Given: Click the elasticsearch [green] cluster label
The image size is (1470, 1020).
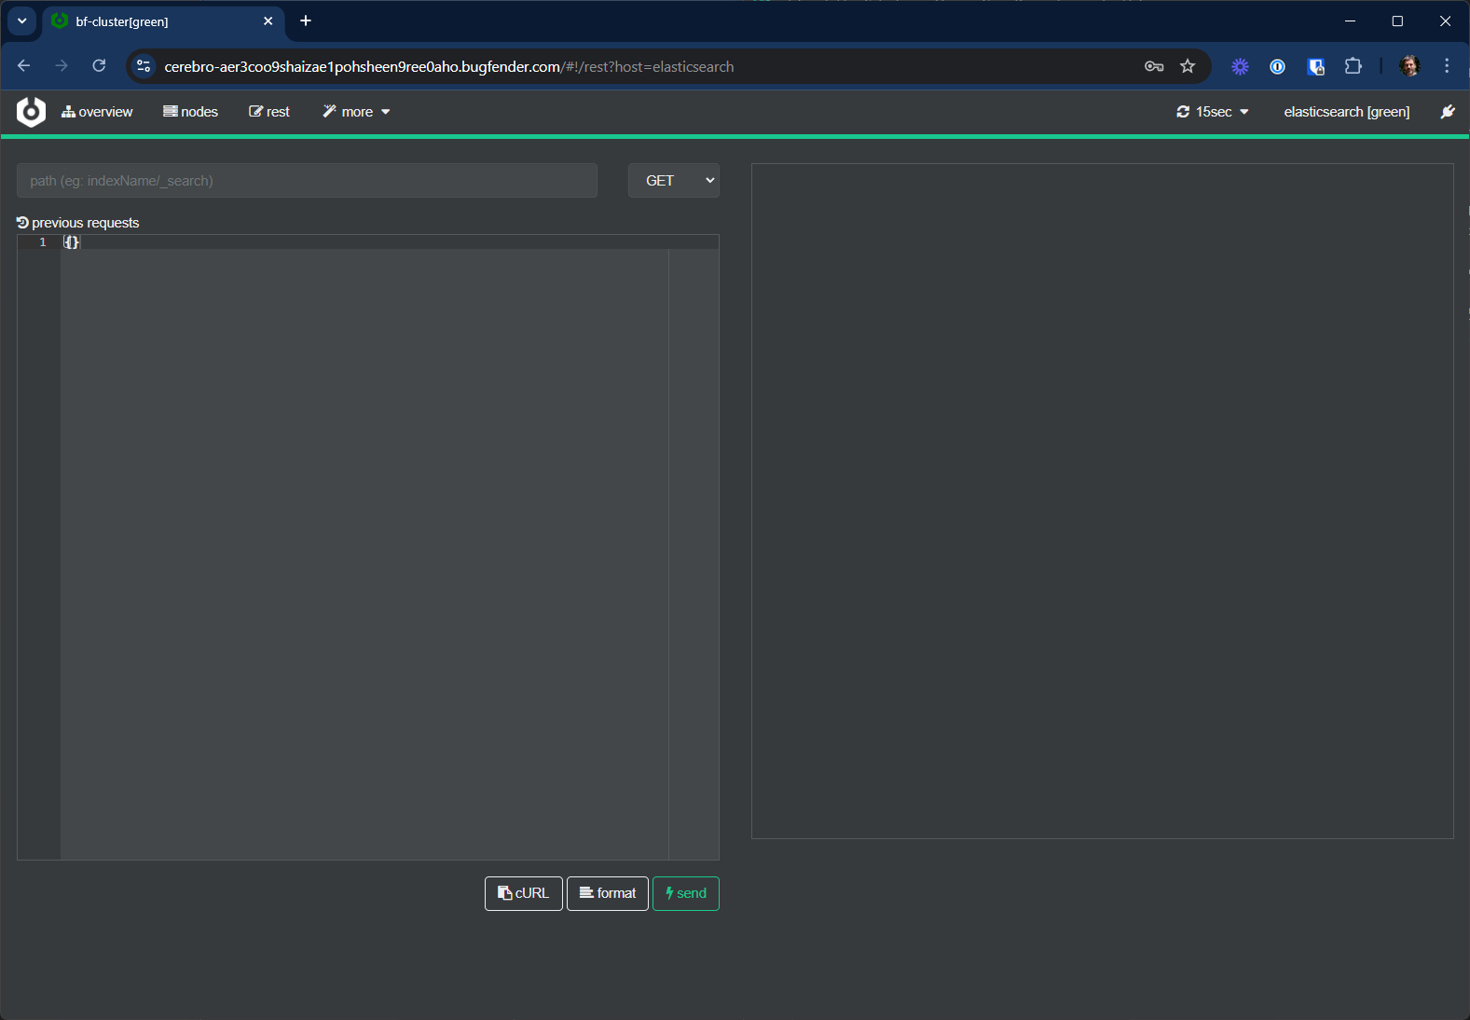Looking at the screenshot, I should point(1346,112).
